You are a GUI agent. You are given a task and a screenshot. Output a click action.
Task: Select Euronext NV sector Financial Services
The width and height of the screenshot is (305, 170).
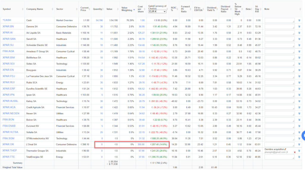click(65, 126)
